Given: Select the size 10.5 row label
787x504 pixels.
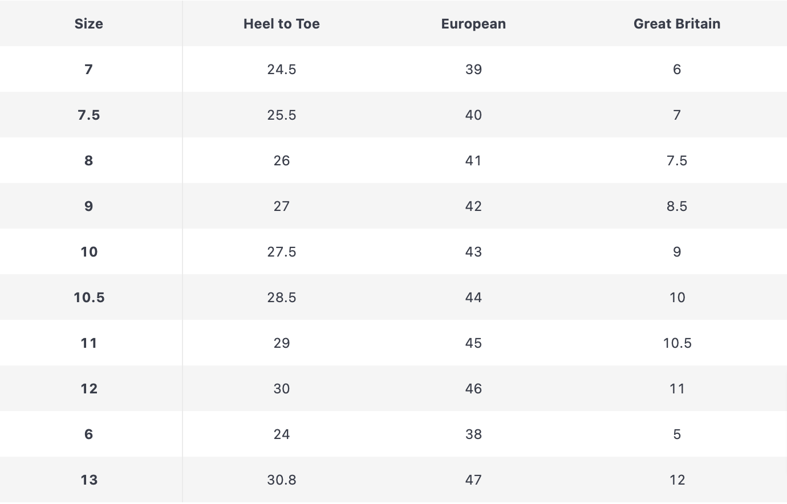Looking at the screenshot, I should 88,297.
